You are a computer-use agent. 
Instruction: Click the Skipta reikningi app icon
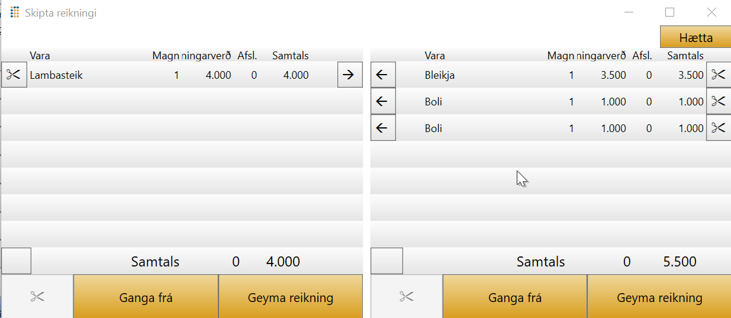pos(15,12)
